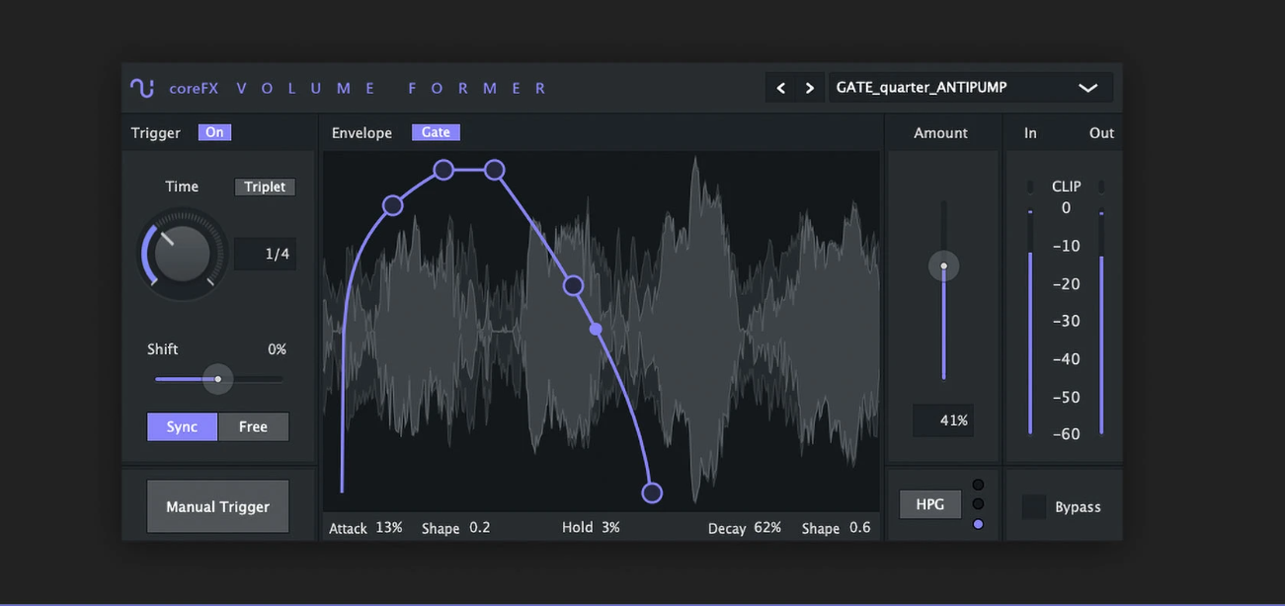The height and width of the screenshot is (606, 1285).
Task: Toggle the Envelope Gate mode button
Action: [x=436, y=132]
